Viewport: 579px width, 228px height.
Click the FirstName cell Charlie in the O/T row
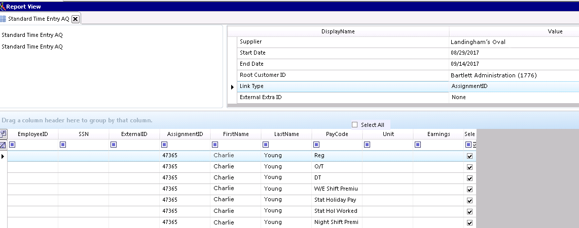tap(236, 167)
